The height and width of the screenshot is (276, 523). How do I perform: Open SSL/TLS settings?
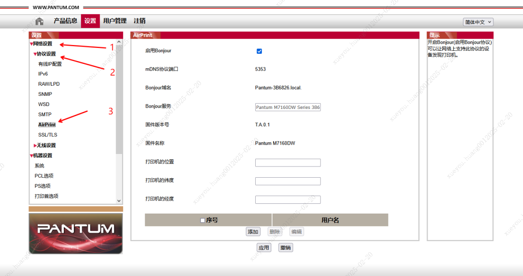[47, 135]
